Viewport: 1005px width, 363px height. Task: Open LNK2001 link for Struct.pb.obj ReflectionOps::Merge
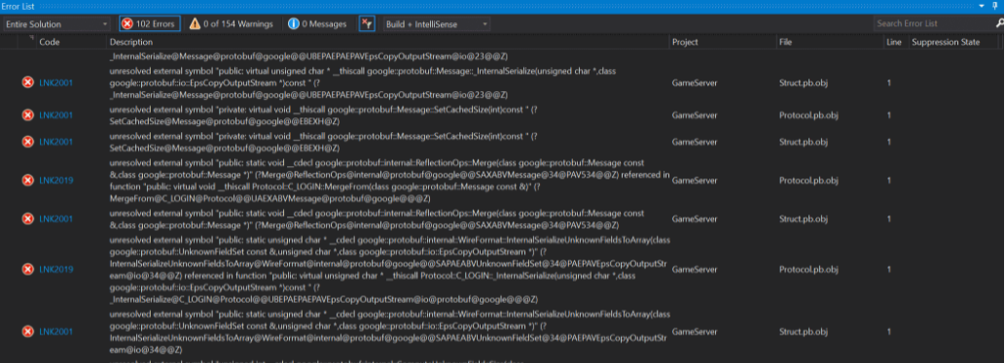click(56, 218)
